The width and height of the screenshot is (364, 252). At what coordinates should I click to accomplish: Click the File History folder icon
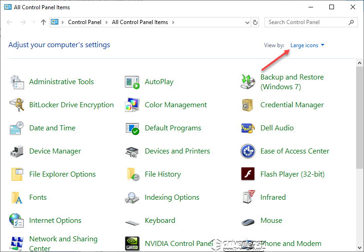tap(133, 174)
